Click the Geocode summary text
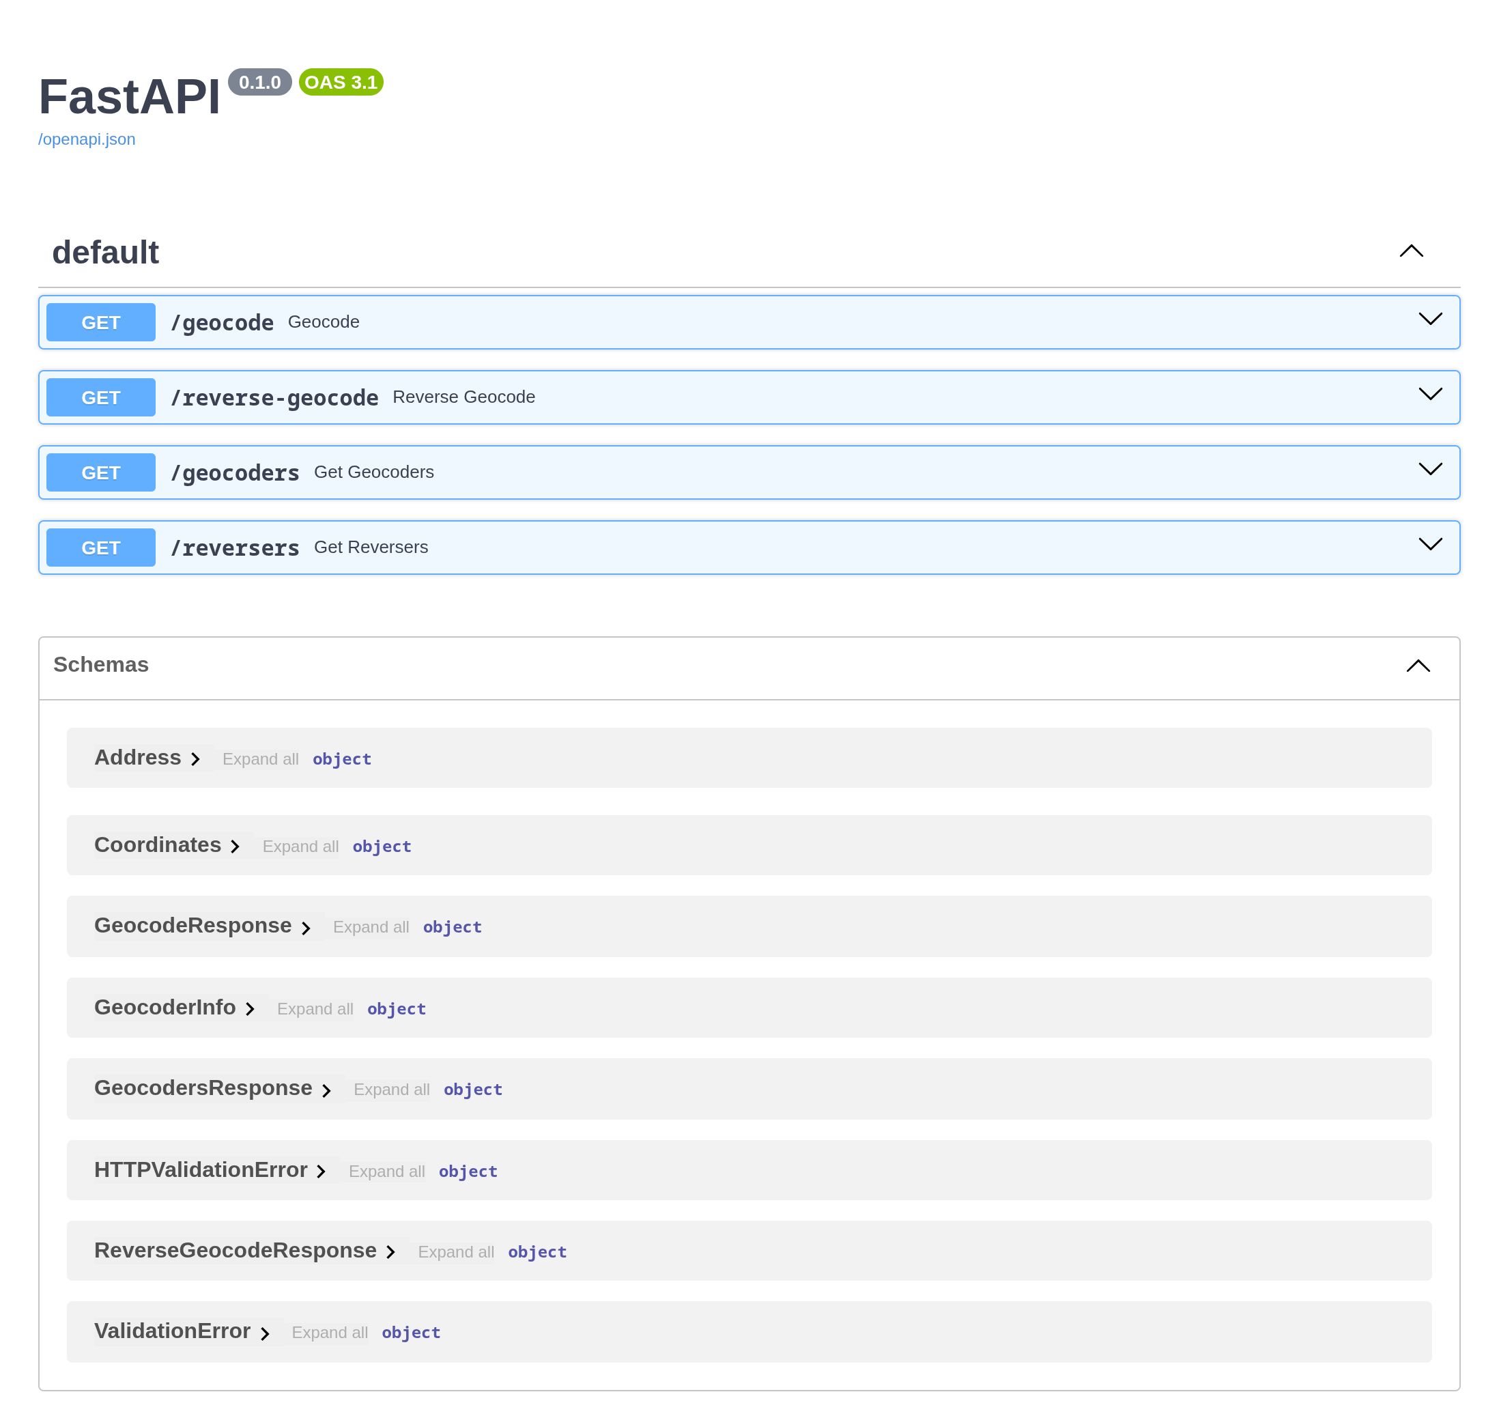Image resolution: width=1499 pixels, height=1420 pixels. [x=323, y=322]
